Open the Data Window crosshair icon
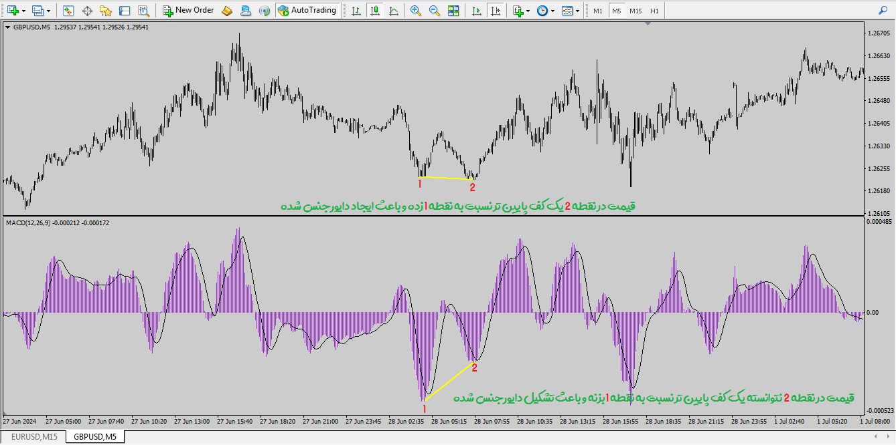Image resolution: width=896 pixels, height=445 pixels. (x=86, y=11)
